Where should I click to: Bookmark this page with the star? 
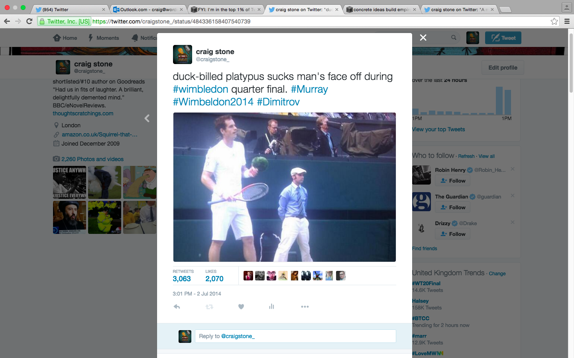point(554,21)
